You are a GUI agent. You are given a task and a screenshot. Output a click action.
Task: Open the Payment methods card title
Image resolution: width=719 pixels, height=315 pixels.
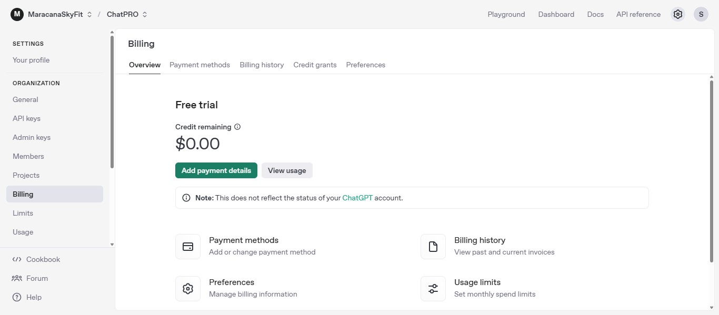click(244, 240)
